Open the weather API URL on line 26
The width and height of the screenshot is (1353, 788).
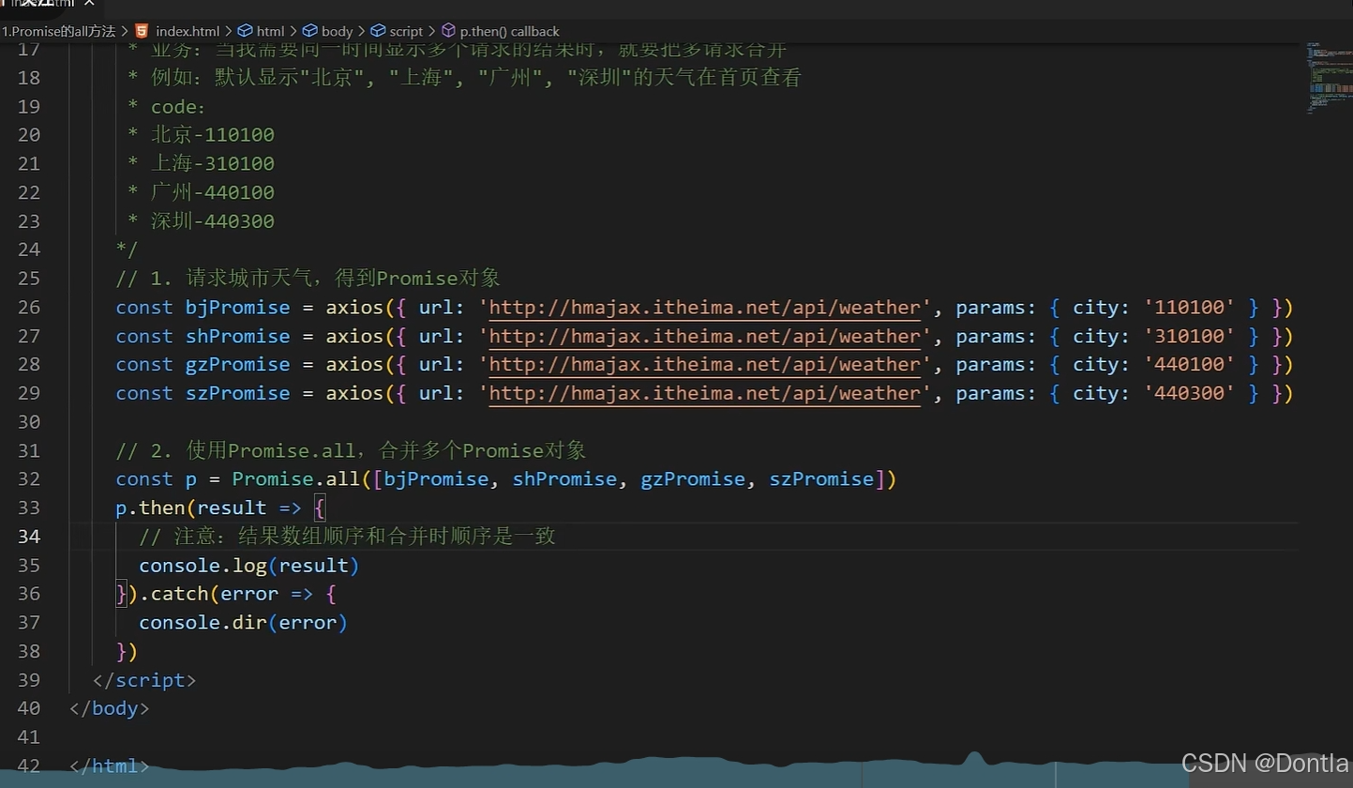click(705, 308)
